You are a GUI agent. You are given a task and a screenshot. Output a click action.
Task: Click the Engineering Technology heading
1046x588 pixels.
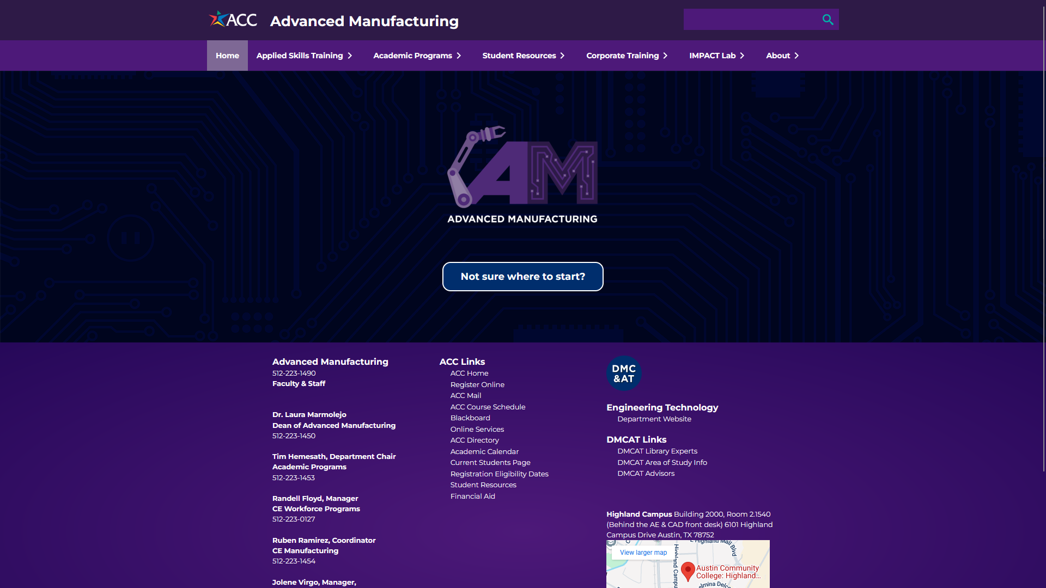click(662, 408)
